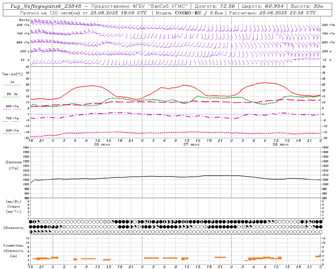This screenshot has width=336, height=269.
Task: Click the forecast label Прогноз на 120 часа(ов)
Action: pos(50,13)
